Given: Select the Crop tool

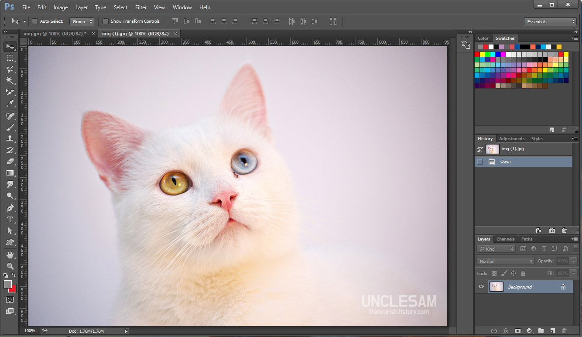Looking at the screenshot, I should click(10, 92).
